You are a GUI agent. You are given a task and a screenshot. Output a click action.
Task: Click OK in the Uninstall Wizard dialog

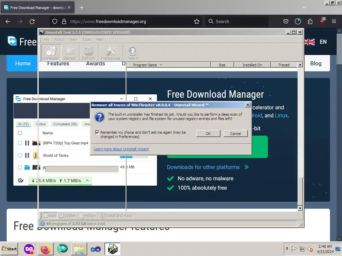[x=208, y=133]
